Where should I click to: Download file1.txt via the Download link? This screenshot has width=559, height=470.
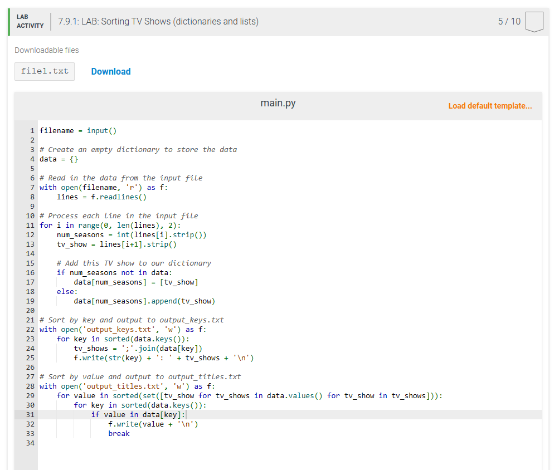(x=110, y=71)
